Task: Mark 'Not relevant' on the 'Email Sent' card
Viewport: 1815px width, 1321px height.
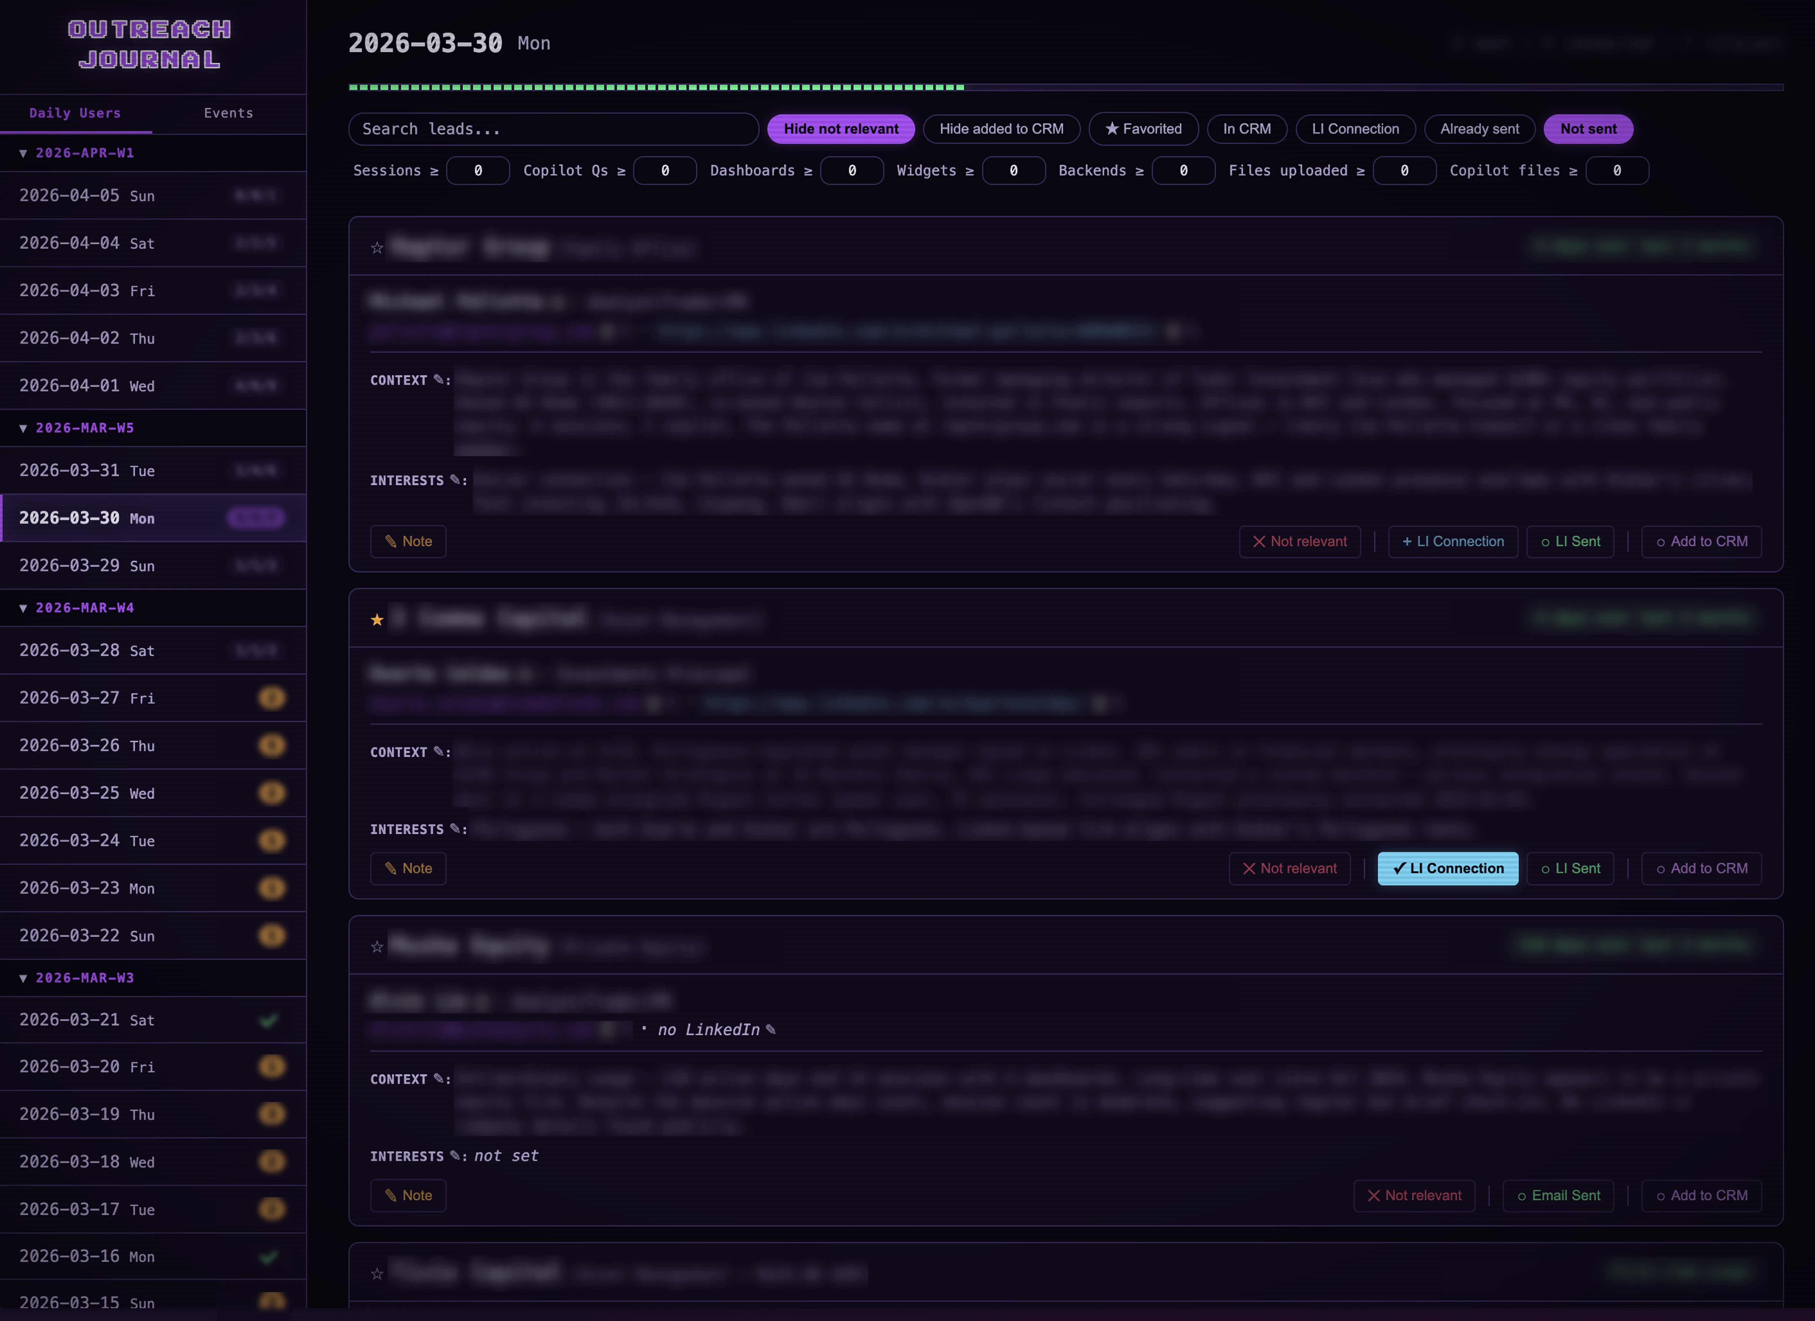Action: 1414,1195
